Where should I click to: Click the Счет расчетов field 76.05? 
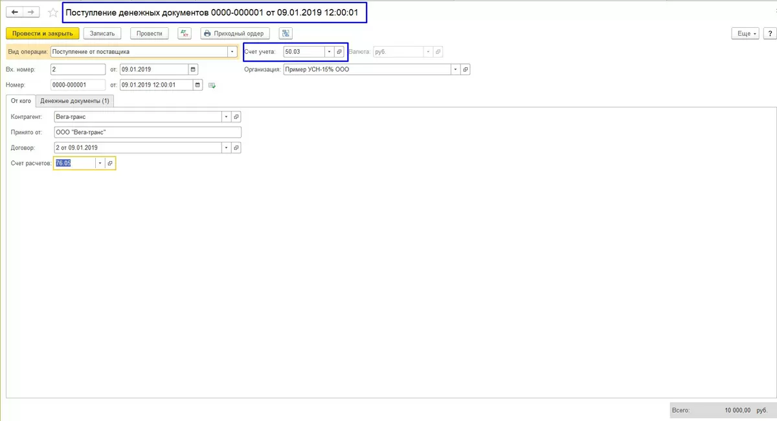tap(75, 164)
